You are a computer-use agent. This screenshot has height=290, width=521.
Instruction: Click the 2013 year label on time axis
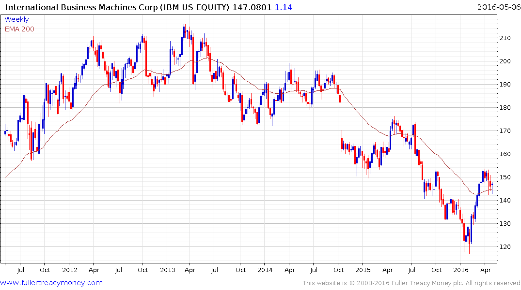pyautogui.click(x=168, y=270)
